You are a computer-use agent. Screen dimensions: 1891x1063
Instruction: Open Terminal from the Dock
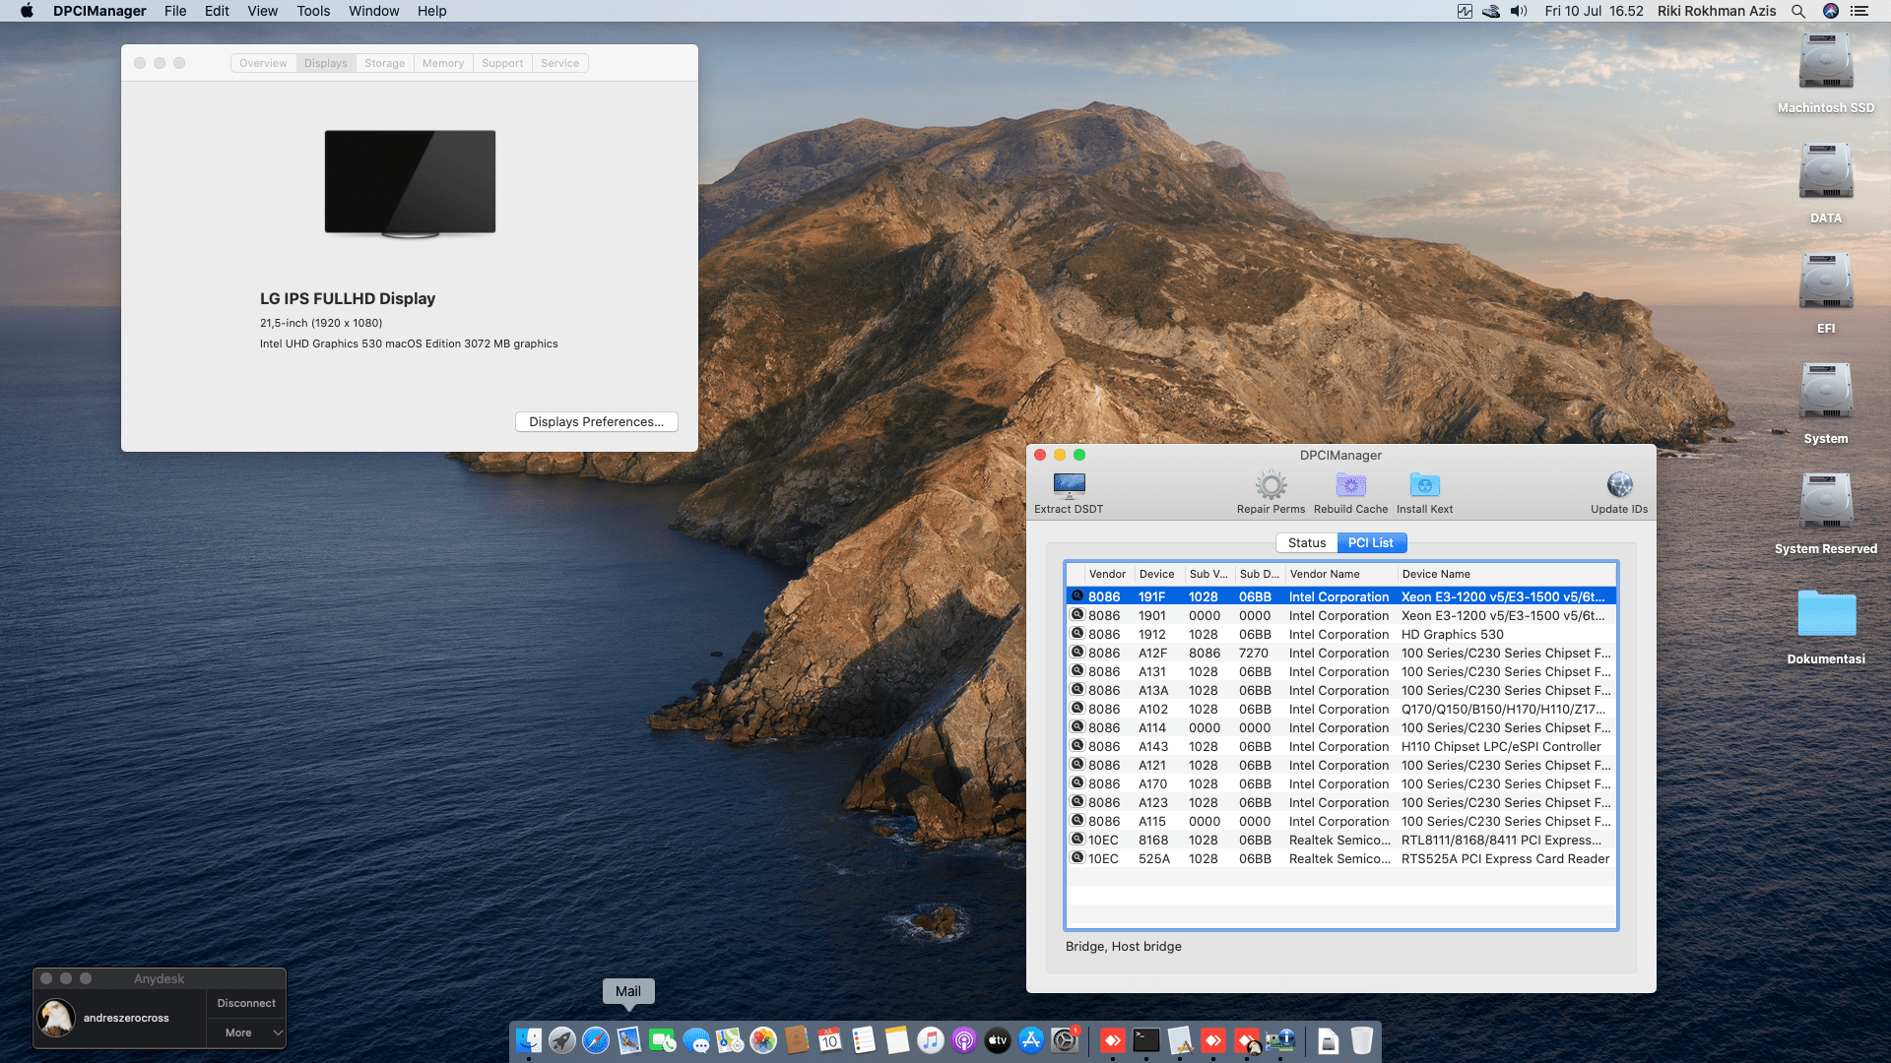(x=1145, y=1040)
